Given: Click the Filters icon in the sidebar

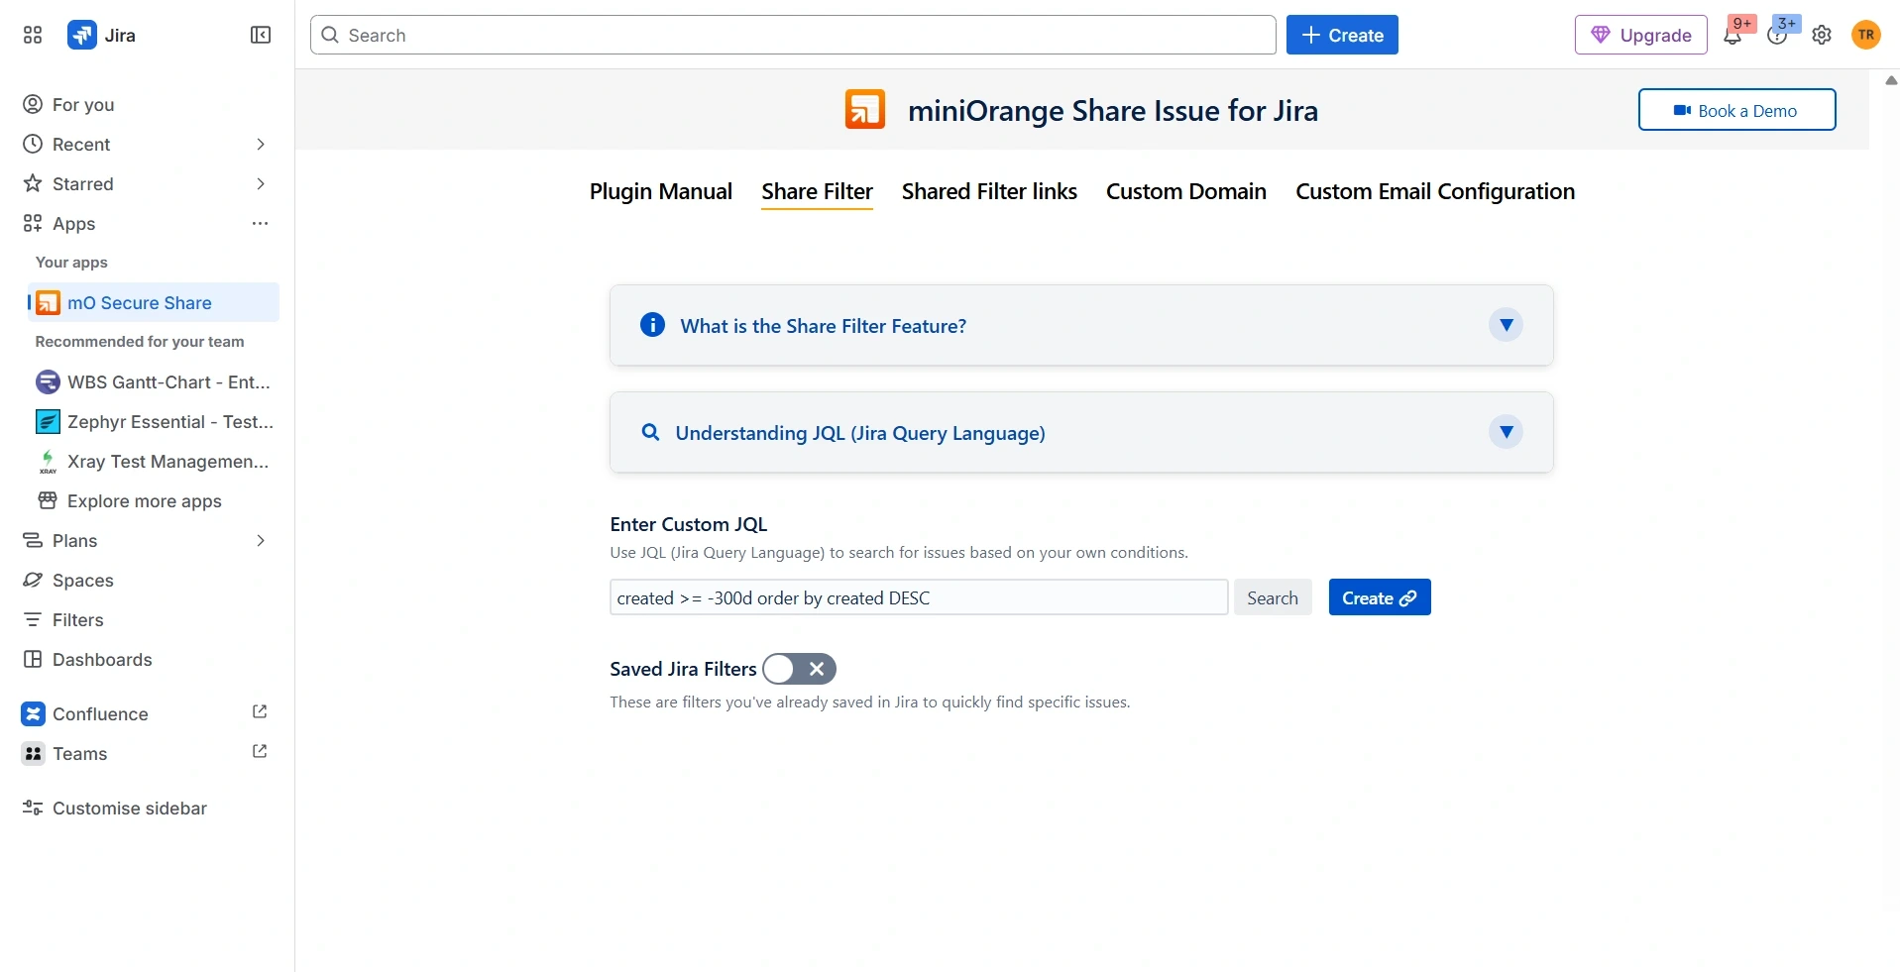Looking at the screenshot, I should [x=33, y=620].
